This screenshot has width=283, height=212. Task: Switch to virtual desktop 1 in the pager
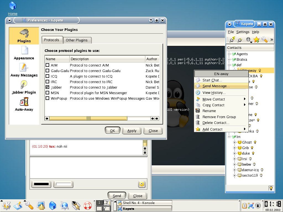point(99,203)
